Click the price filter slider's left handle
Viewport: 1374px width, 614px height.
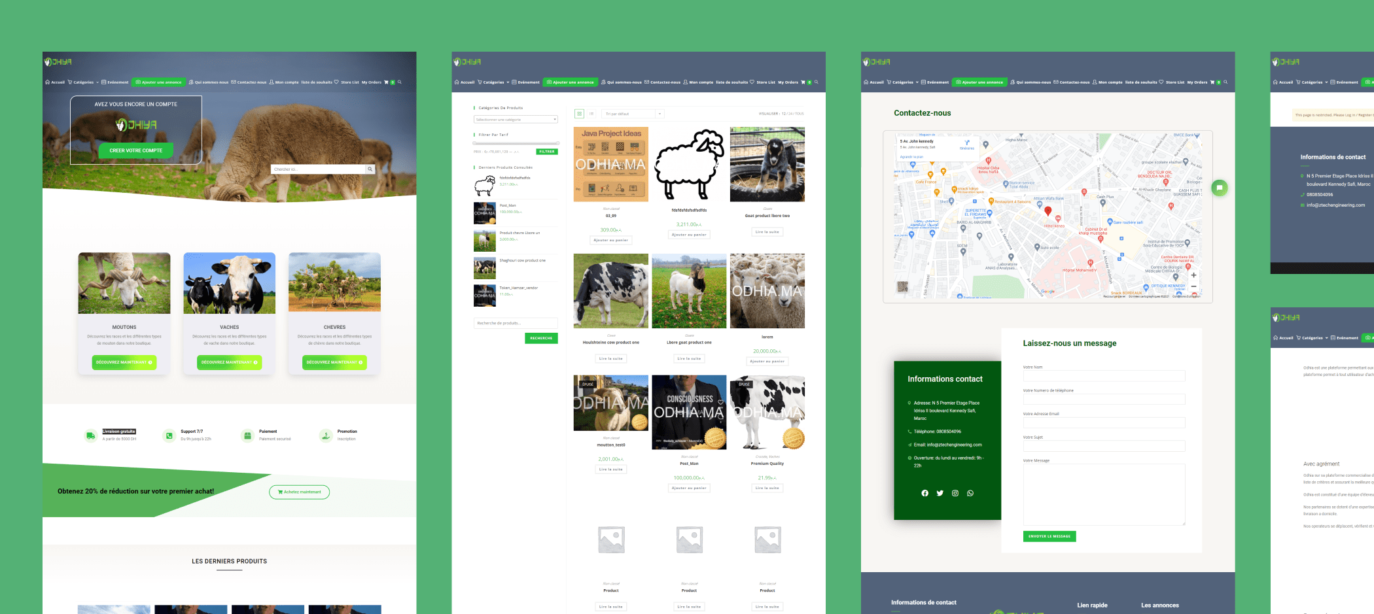click(475, 143)
